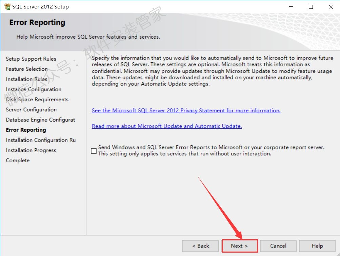Read more about Microsoft Update link
Viewport: 340px width, 256px height.
coord(167,126)
